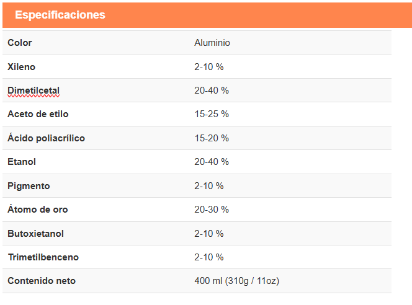Click the Contenido neto label
Image resolution: width=412 pixels, height=305 pixels.
coord(42,281)
